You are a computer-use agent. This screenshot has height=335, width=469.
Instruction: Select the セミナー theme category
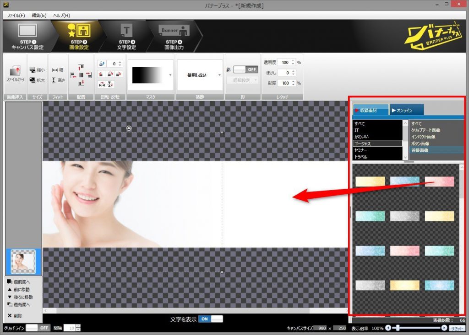point(377,150)
